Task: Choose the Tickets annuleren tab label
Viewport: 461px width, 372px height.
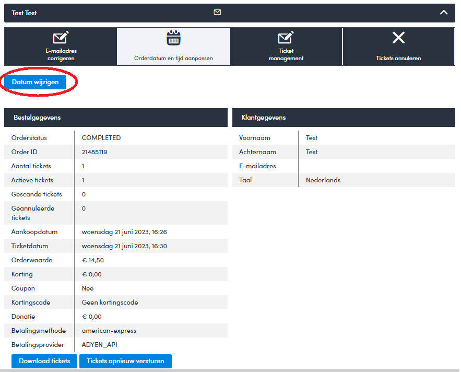Action: coord(398,58)
